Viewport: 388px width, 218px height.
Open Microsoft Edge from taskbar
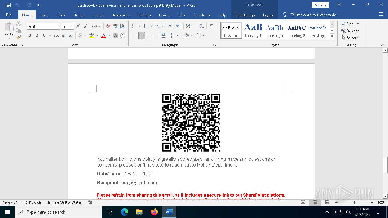point(125,212)
